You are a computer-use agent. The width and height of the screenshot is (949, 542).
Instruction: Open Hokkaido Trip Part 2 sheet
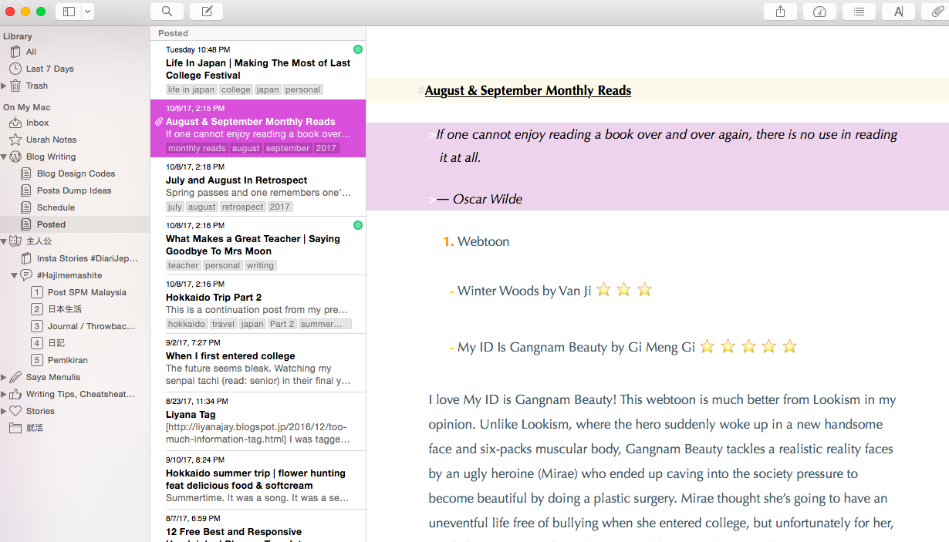pyautogui.click(x=258, y=305)
